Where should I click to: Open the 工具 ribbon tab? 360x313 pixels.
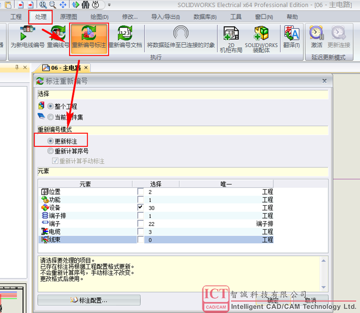click(x=236, y=17)
